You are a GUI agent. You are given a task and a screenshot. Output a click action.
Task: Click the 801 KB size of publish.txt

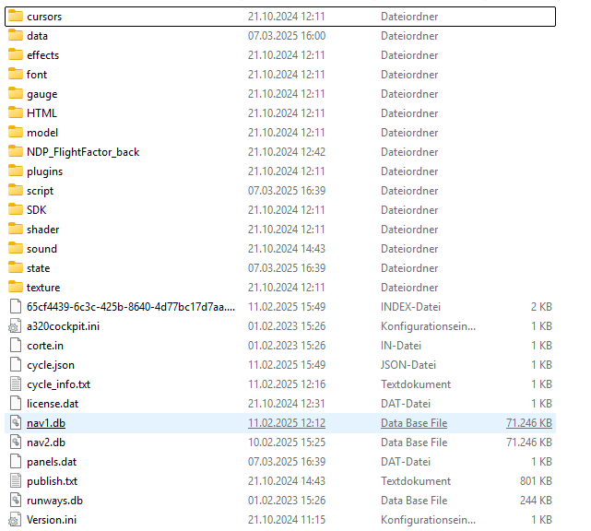click(536, 481)
